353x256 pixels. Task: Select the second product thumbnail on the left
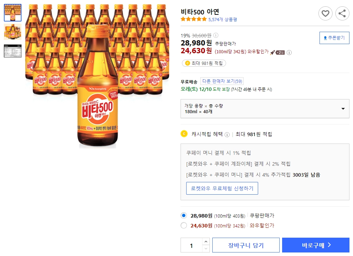tap(13, 32)
